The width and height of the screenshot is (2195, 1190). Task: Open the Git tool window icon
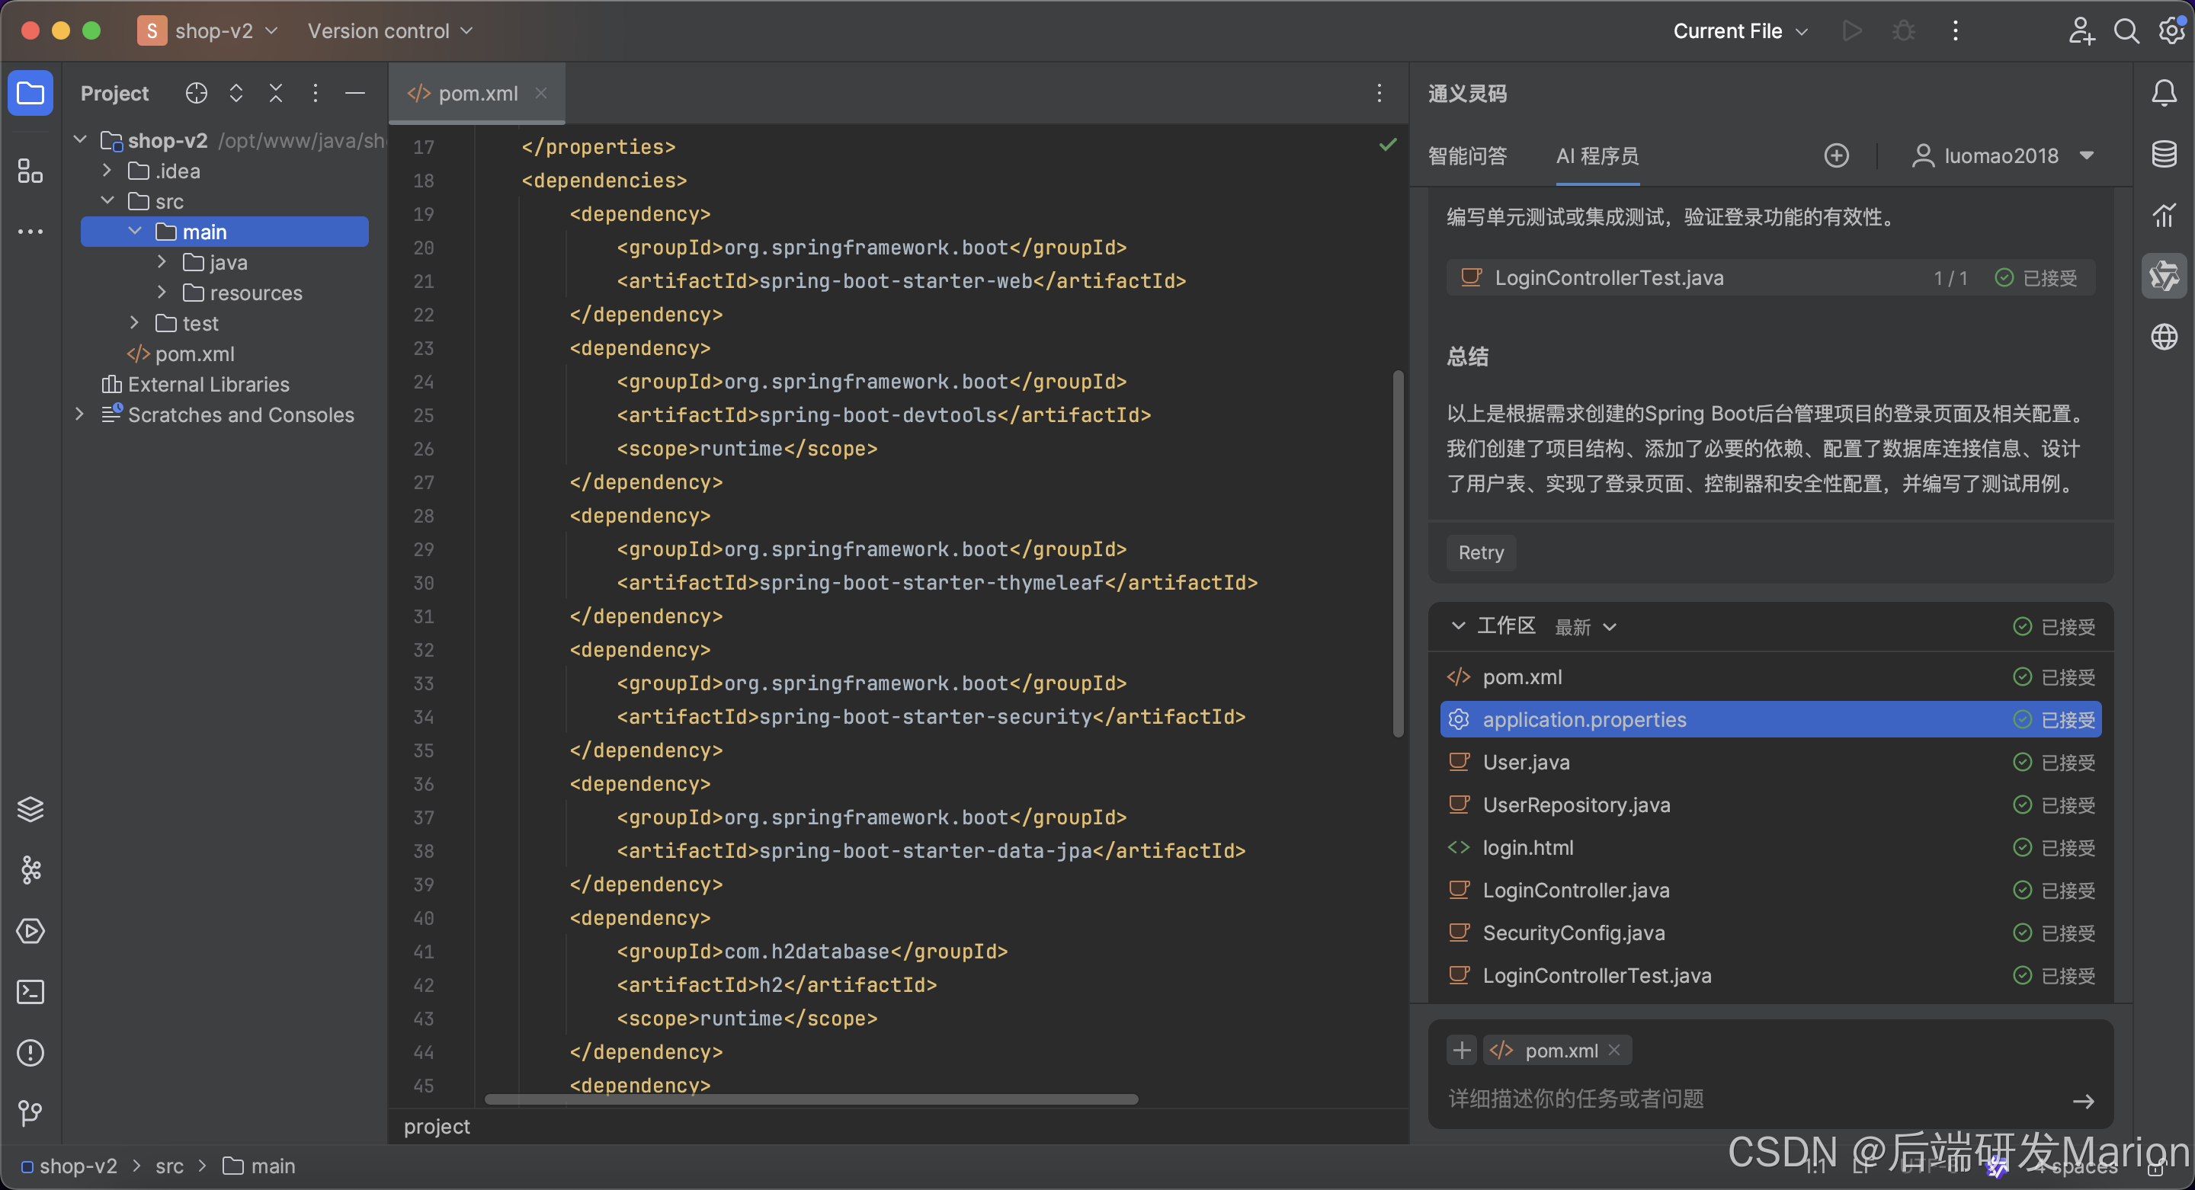click(30, 1112)
